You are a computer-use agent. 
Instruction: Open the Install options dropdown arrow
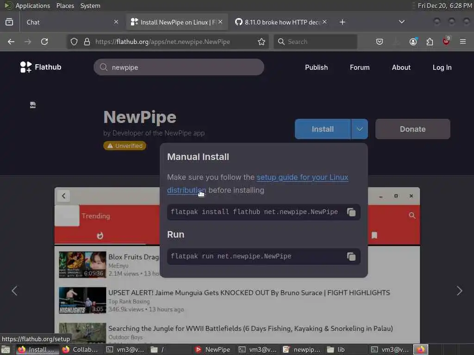point(359,129)
